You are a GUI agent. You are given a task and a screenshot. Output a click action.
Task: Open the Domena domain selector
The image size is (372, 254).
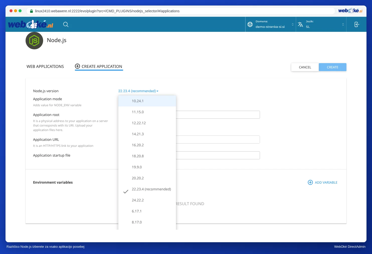pyautogui.click(x=271, y=24)
